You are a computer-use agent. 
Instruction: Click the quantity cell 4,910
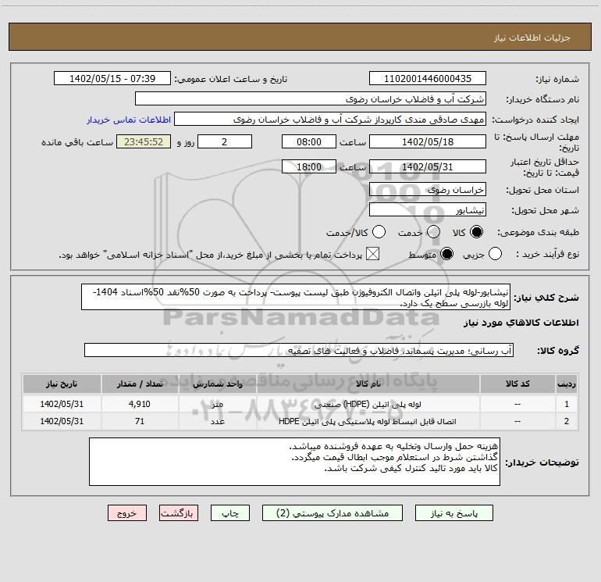coord(140,404)
